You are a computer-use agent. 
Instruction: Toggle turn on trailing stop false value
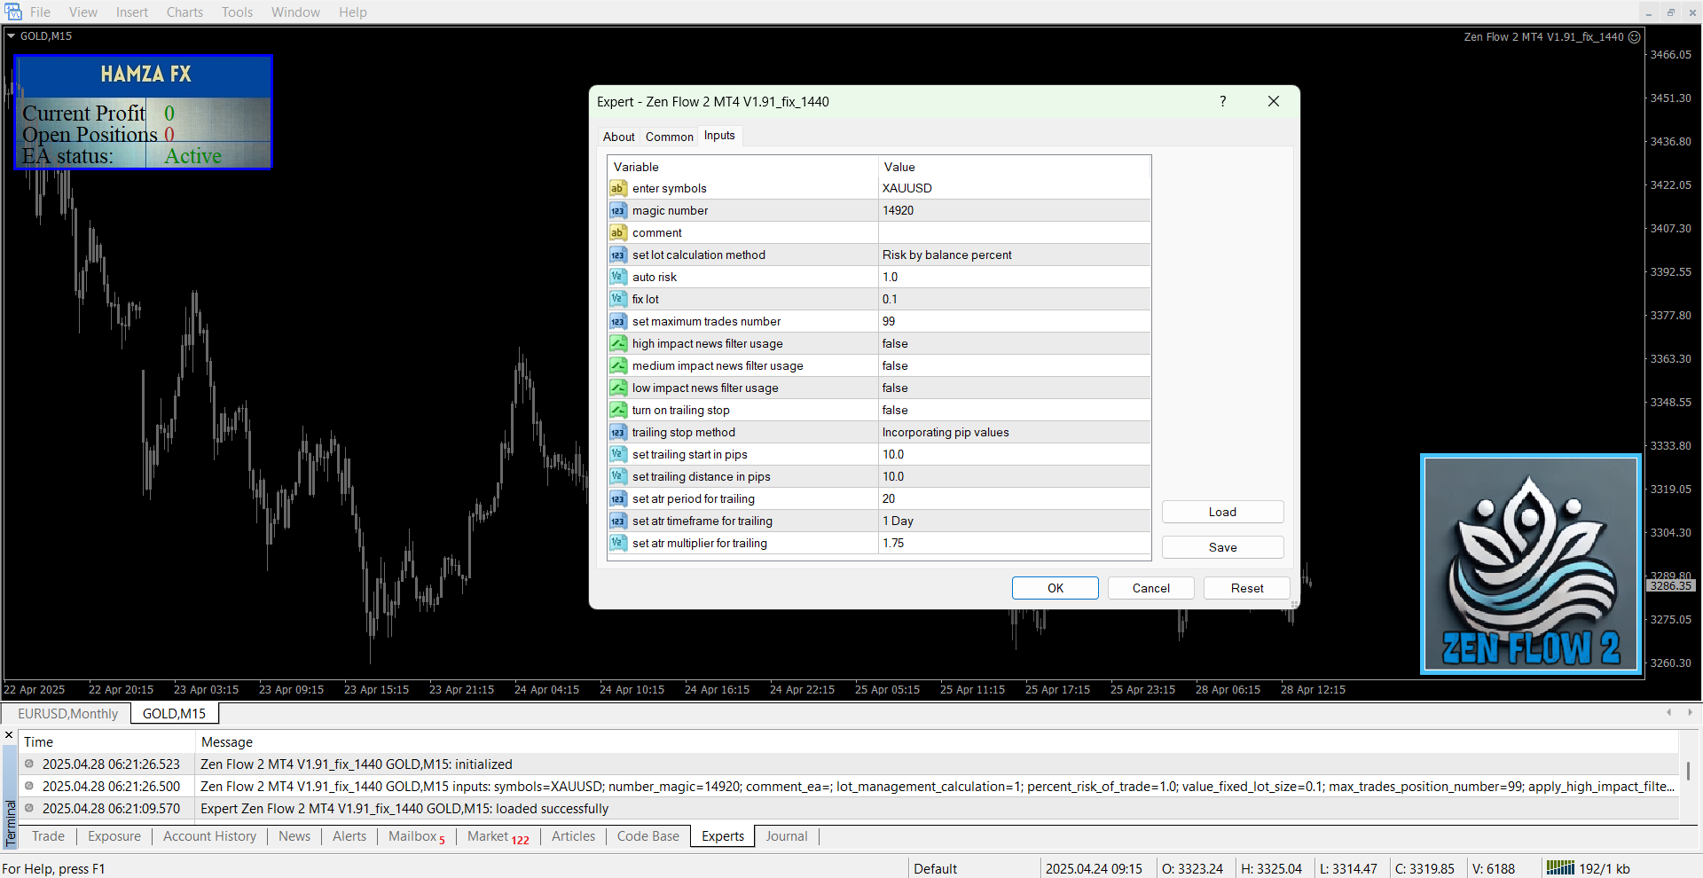1013,410
